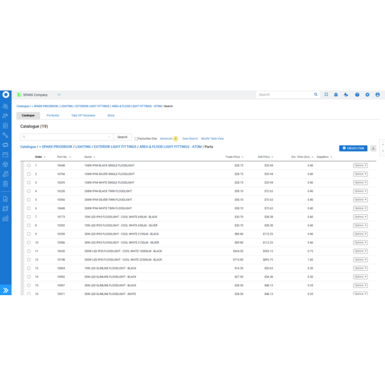Click the download icon beside Create Item
Viewport: 385px width, 385px height.
(373, 148)
